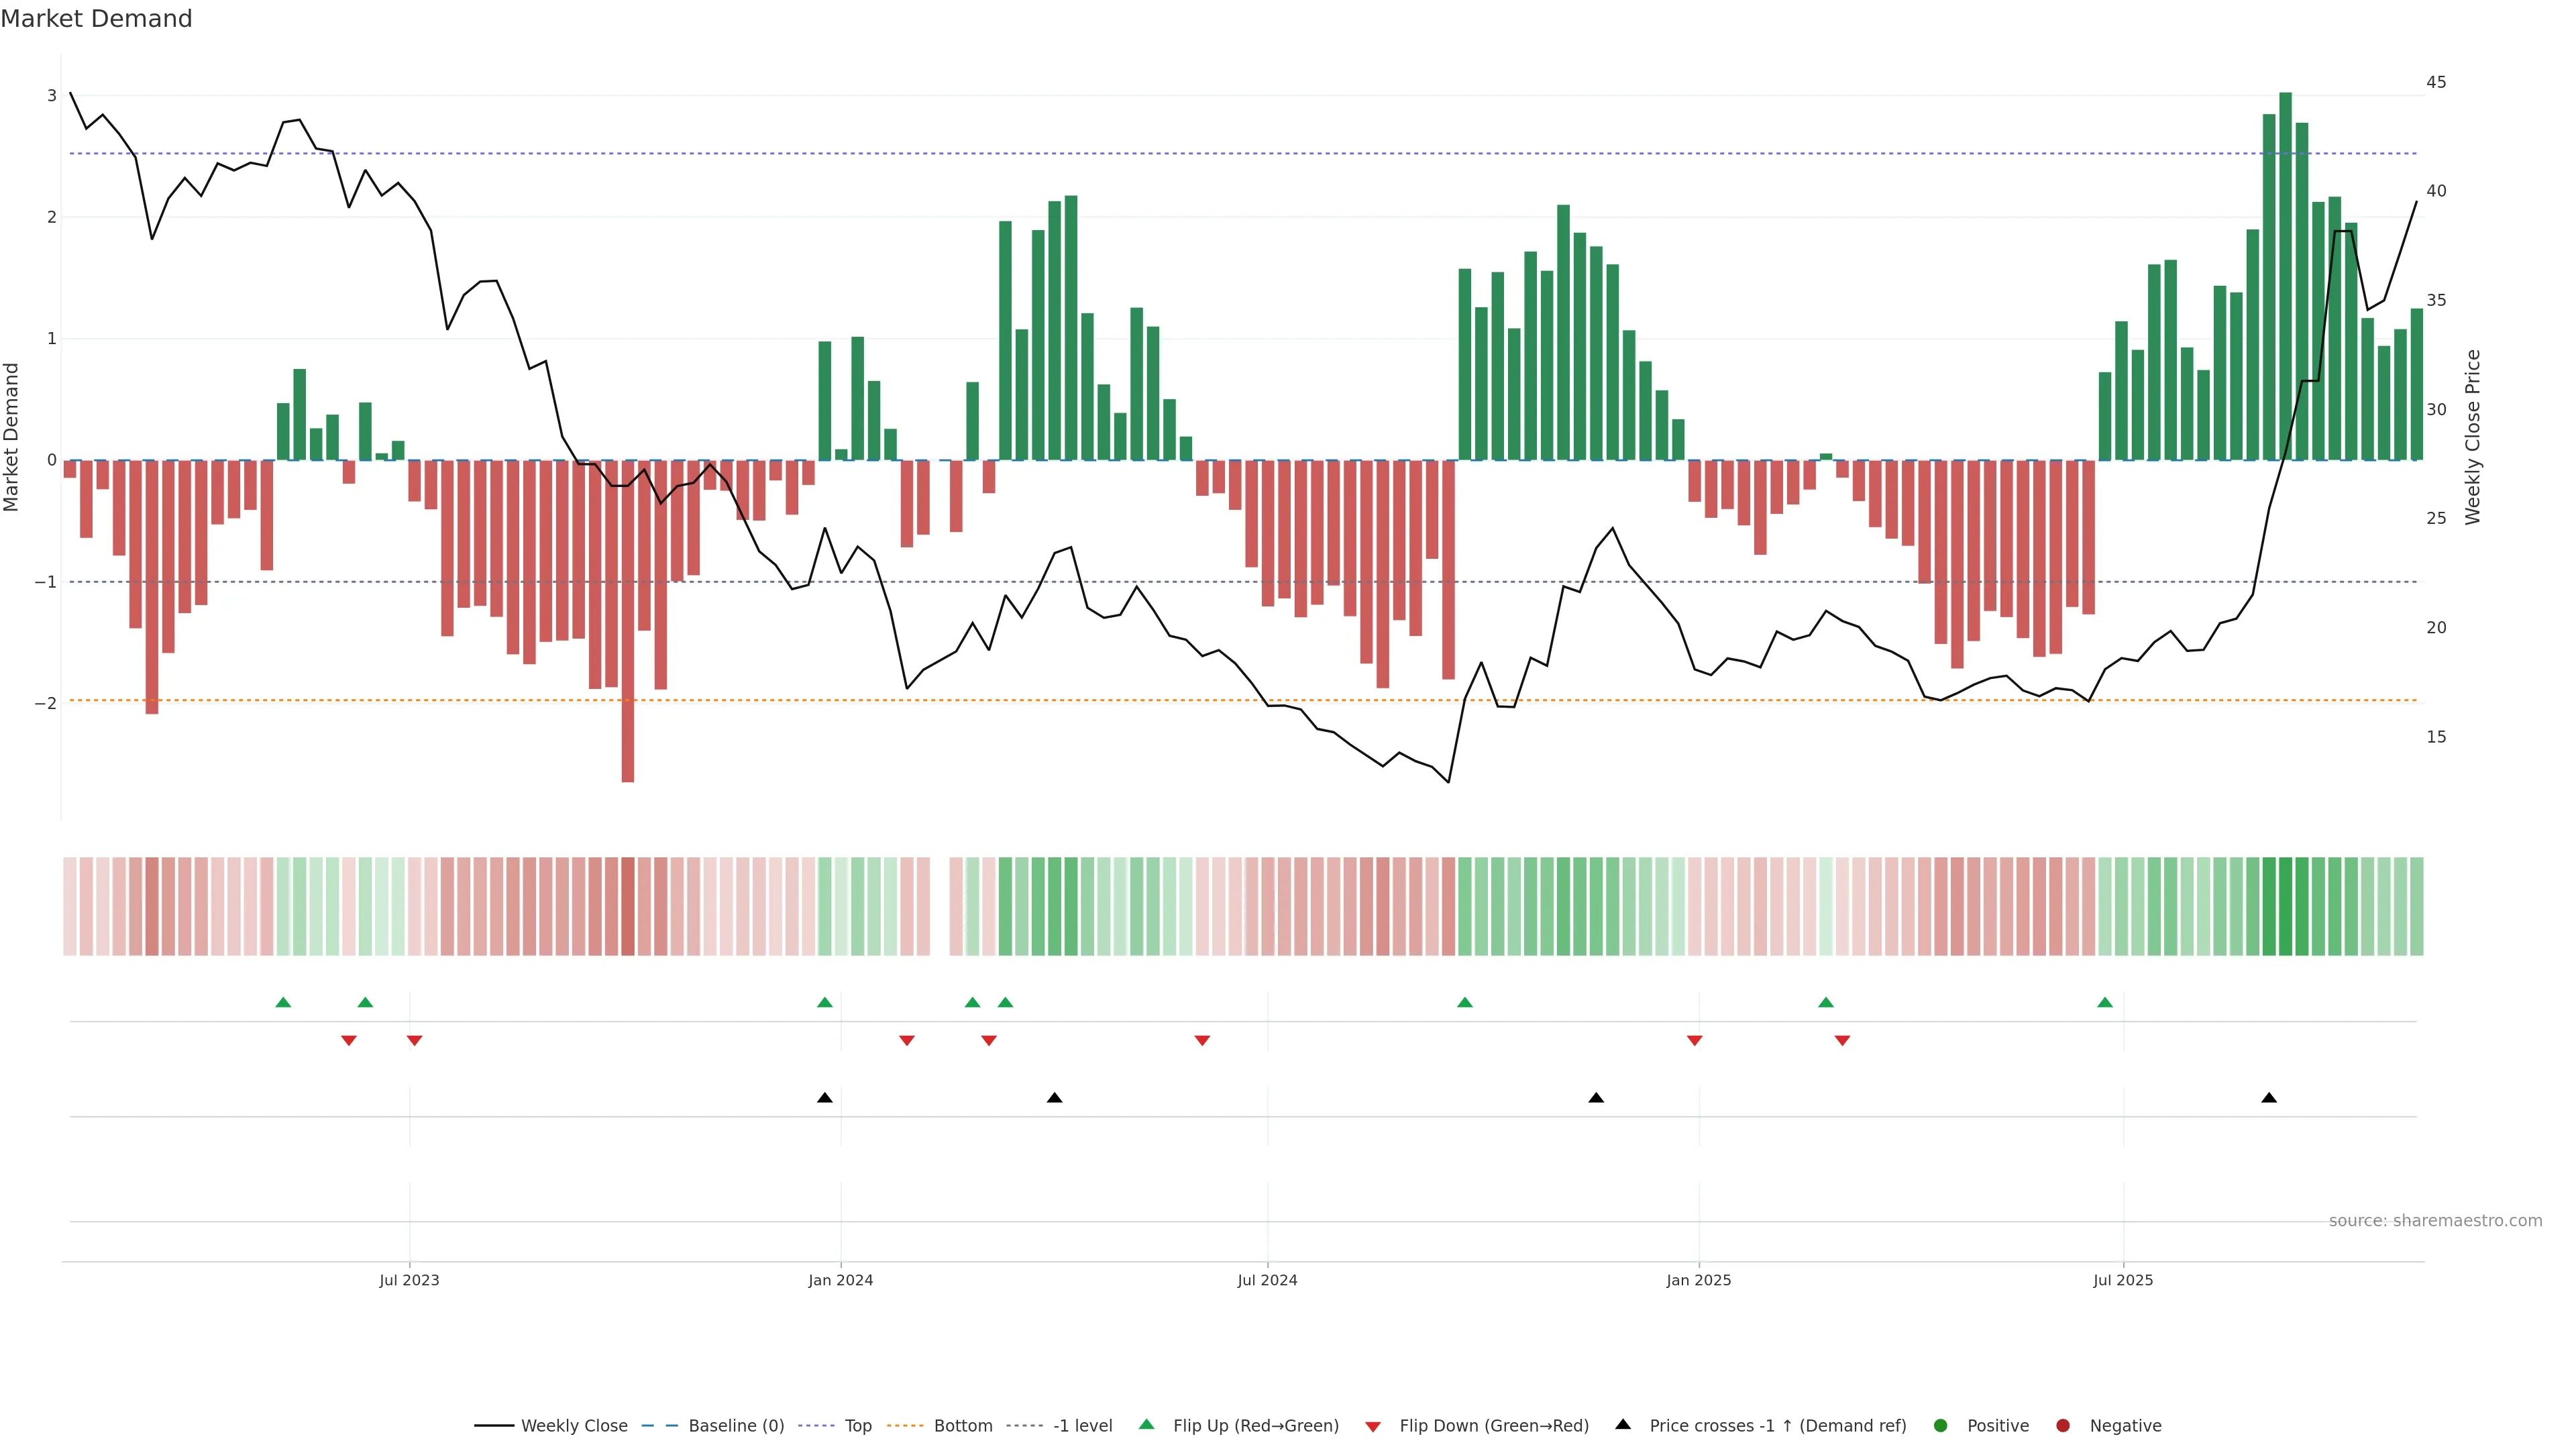The width and height of the screenshot is (2576, 1449).
Task: Click Flip Up (Red→Green) legend marker
Action: tap(1147, 1425)
